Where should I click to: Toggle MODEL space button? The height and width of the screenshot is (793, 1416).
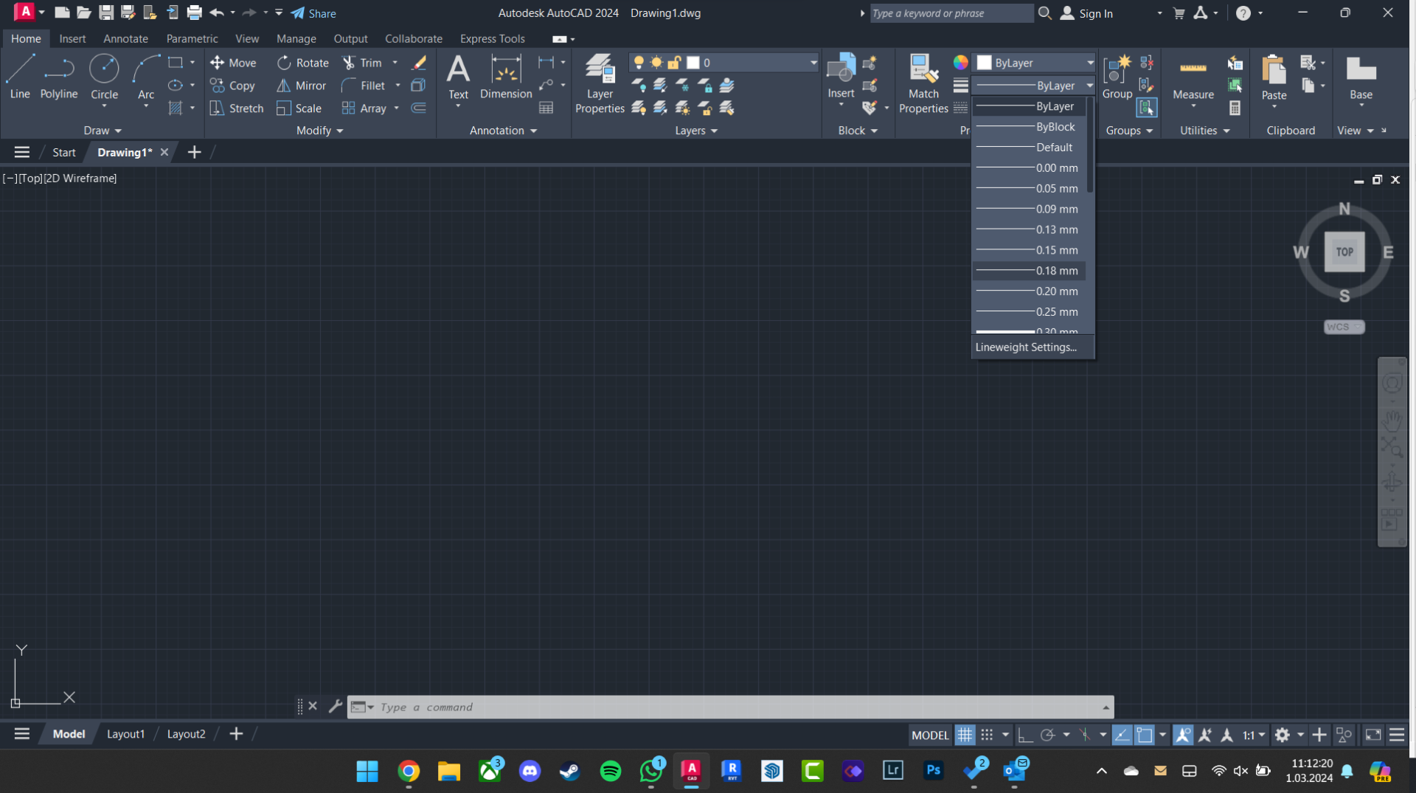pyautogui.click(x=930, y=735)
